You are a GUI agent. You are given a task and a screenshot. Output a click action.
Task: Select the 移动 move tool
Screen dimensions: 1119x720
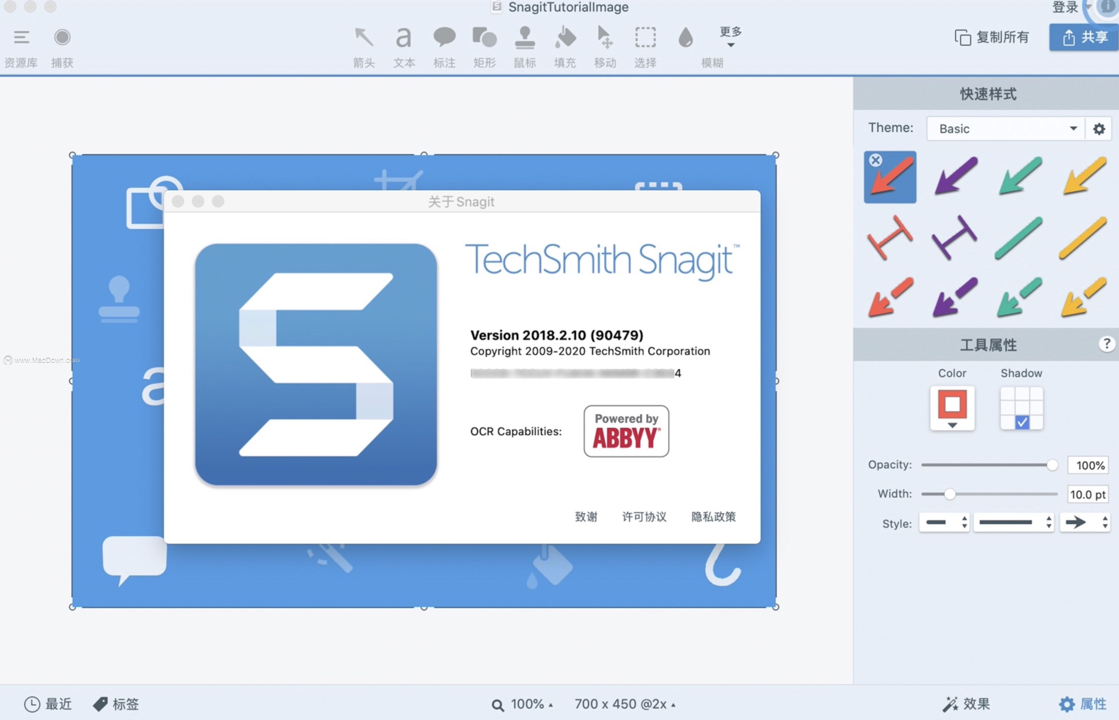click(x=605, y=44)
